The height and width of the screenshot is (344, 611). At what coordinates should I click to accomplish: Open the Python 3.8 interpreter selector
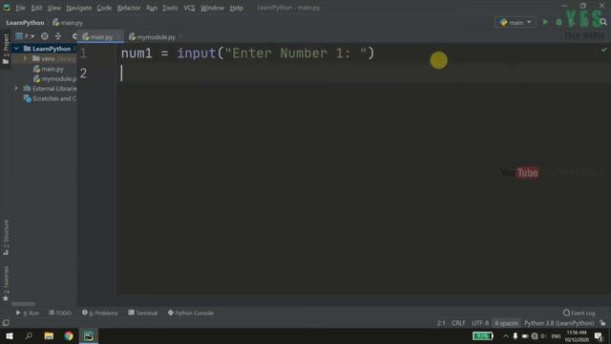(558, 323)
